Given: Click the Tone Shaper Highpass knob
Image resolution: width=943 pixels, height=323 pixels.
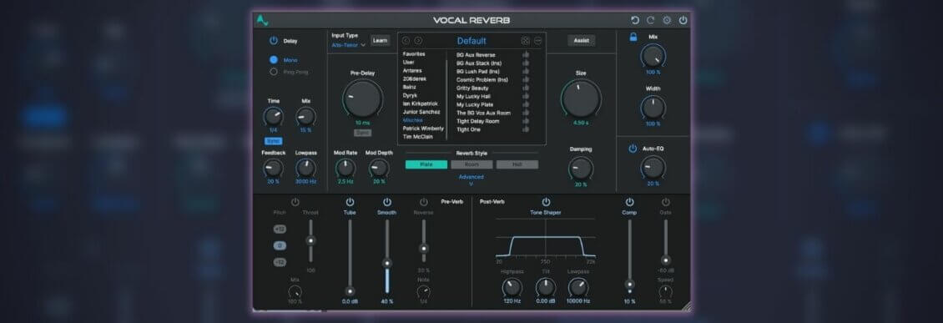Looking at the screenshot, I should pyautogui.click(x=512, y=287).
